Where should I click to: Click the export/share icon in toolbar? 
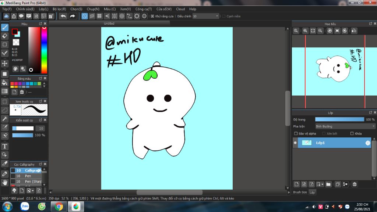[x=14, y=16]
